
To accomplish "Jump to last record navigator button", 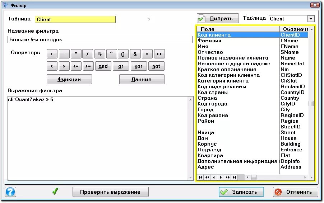I will coord(234,177).
